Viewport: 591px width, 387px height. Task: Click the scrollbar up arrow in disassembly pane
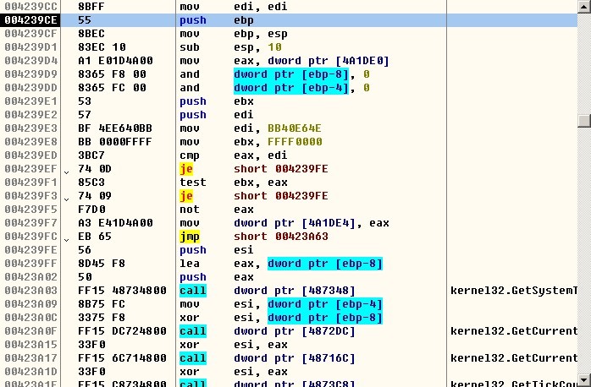[584, 7]
